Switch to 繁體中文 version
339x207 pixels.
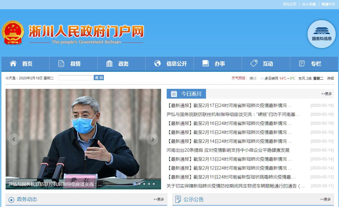tap(328, 4)
